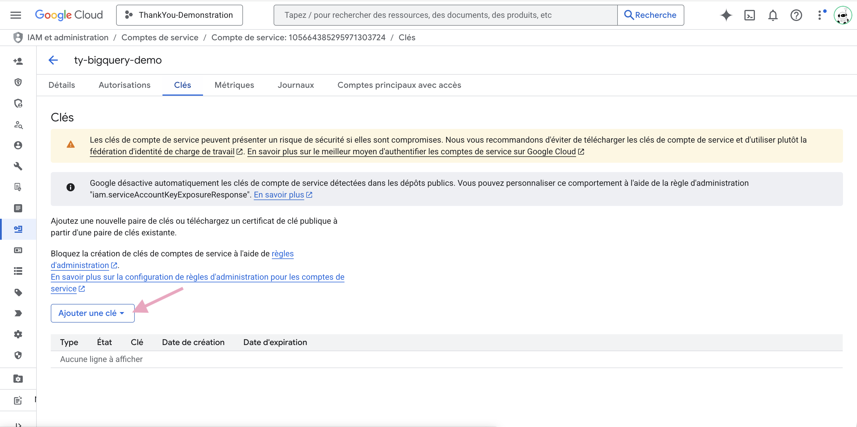Open the help question mark icon
857x427 pixels.
coord(796,15)
